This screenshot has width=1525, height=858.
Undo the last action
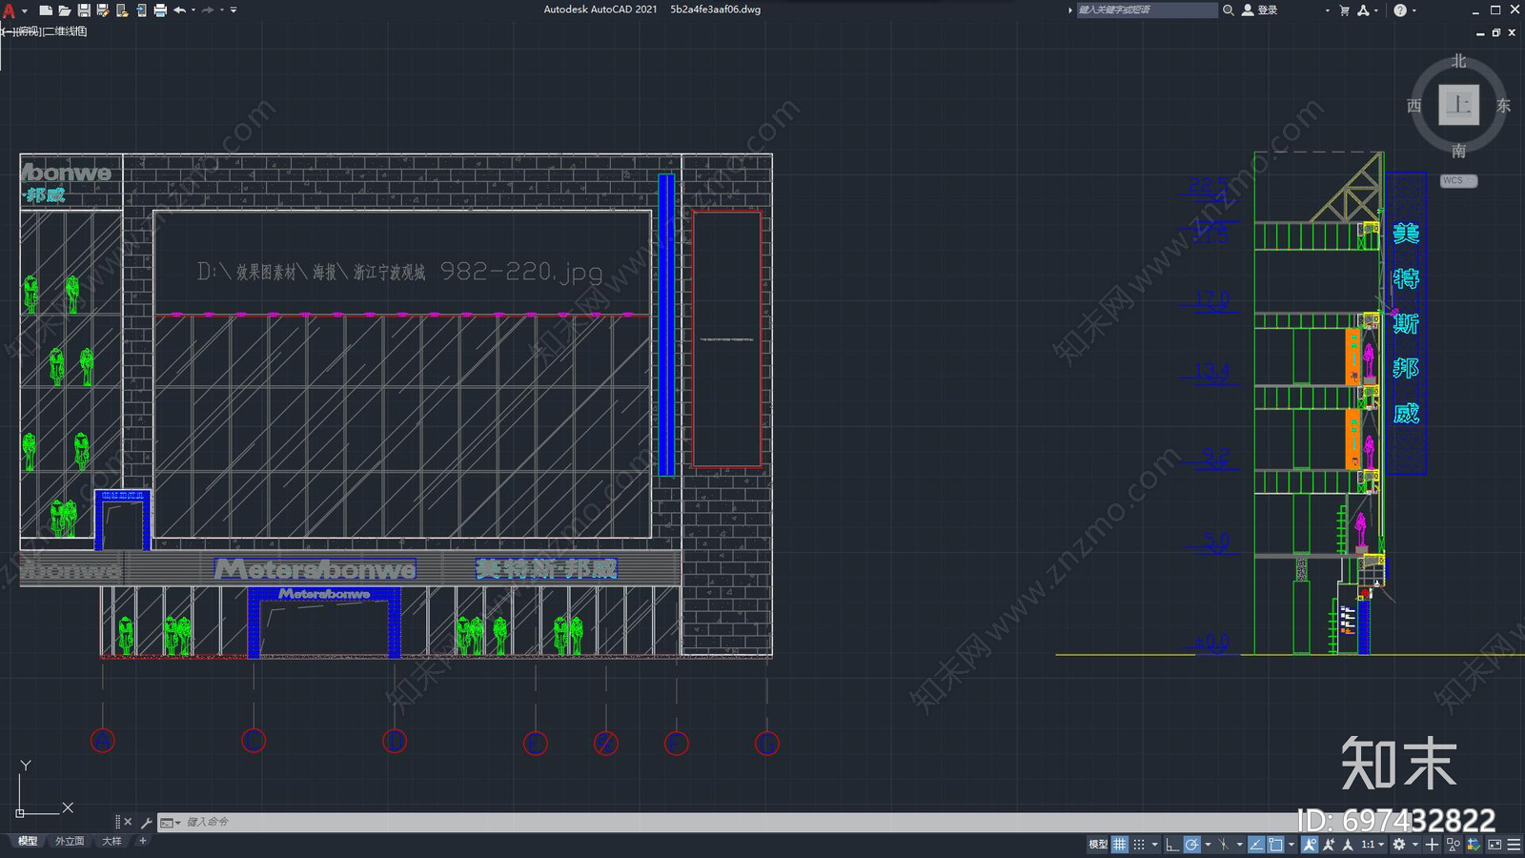[179, 10]
